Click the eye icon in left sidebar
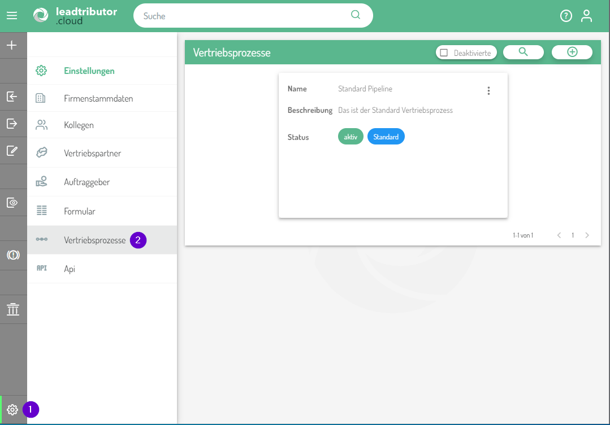 [x=12, y=203]
